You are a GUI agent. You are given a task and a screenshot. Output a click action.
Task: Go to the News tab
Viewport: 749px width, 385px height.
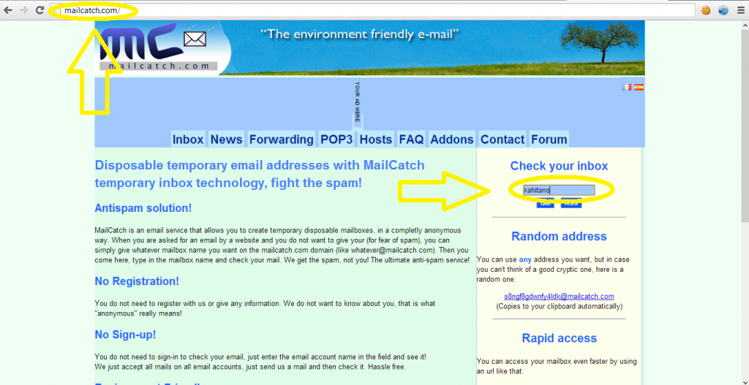point(226,140)
